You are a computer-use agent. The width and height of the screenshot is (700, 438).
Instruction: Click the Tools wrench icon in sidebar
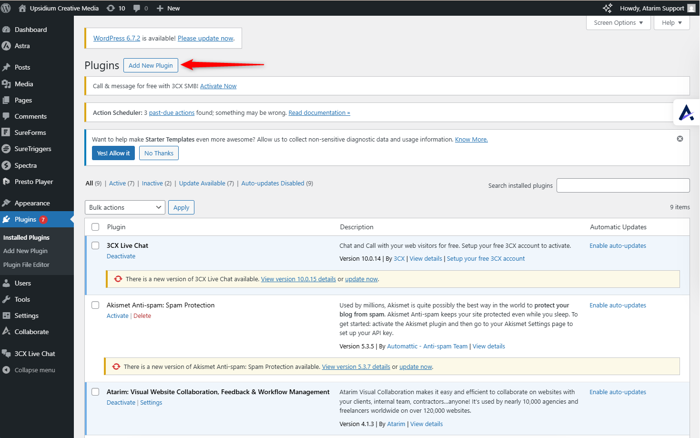pos(6,299)
